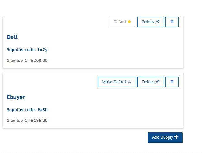The image size is (202, 153).
Task: Click the £200.00 unit price line
Action: [x=27, y=61]
